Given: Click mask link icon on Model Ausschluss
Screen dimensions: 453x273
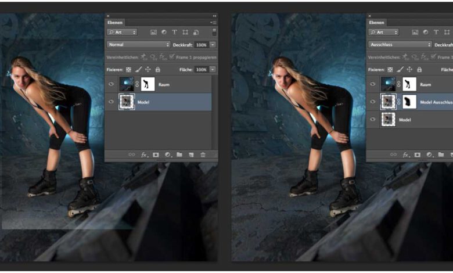Looking at the screenshot, I should coord(398,102).
